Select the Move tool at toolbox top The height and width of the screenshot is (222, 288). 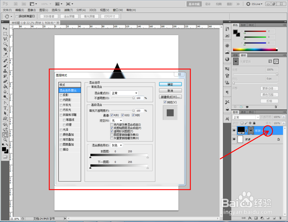click(x=5, y=29)
